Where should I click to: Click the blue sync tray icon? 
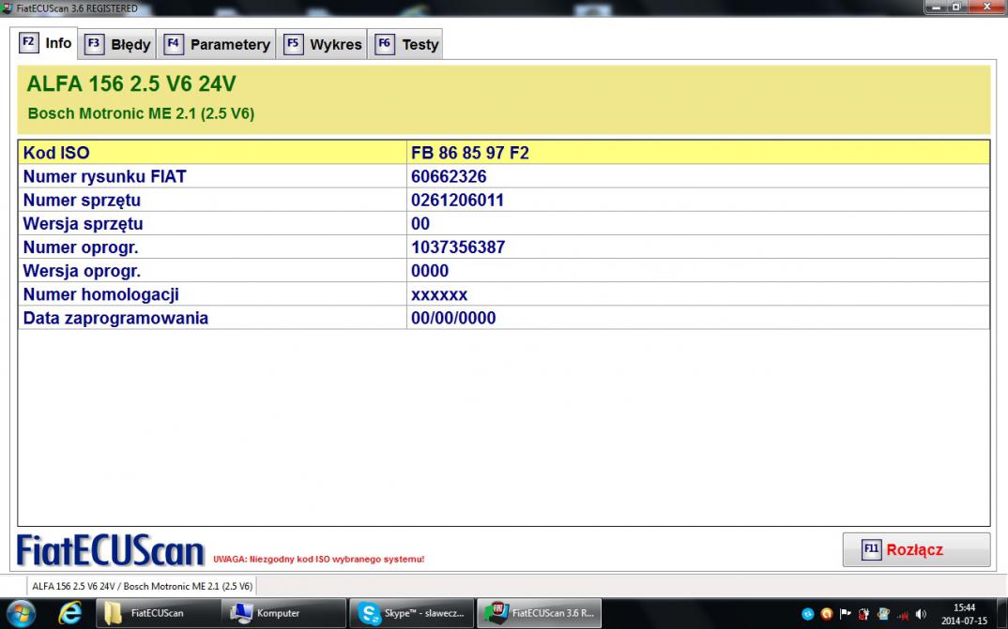coord(807,614)
